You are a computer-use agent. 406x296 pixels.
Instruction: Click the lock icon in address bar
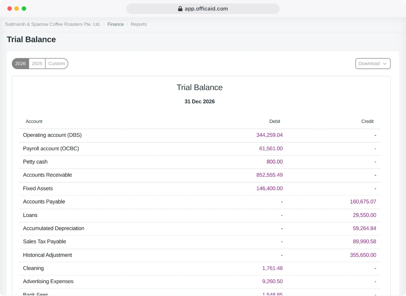point(180,9)
